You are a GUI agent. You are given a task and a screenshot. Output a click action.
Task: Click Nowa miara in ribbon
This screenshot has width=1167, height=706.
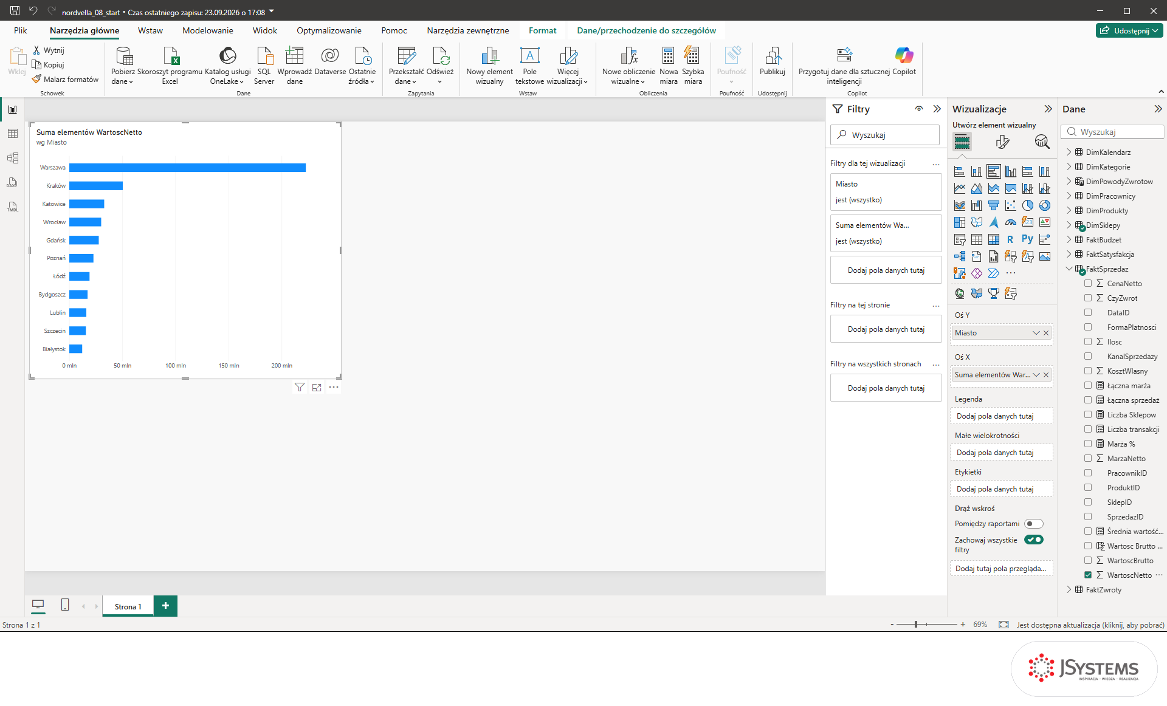669,66
